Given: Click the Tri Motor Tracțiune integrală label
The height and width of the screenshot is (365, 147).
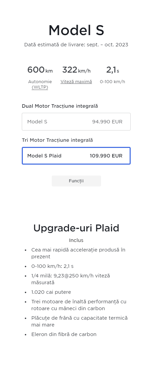Looking at the screenshot, I should tap(57, 140).
